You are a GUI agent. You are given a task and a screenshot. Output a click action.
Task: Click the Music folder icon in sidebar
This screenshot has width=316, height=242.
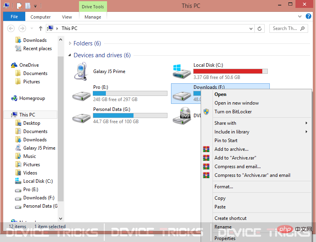[18, 156]
